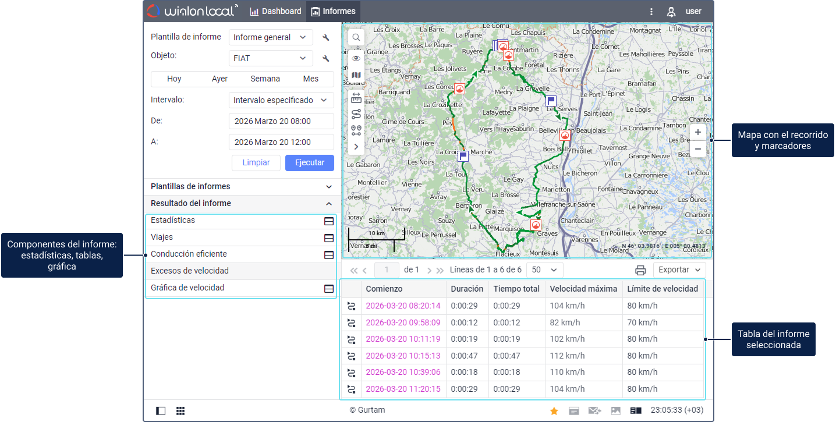The width and height of the screenshot is (836, 422).
Task: Select the distance ruler tool on map
Action: [356, 98]
